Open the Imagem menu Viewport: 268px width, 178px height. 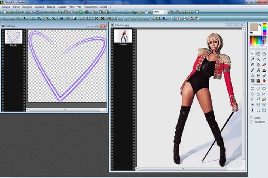click(27, 7)
